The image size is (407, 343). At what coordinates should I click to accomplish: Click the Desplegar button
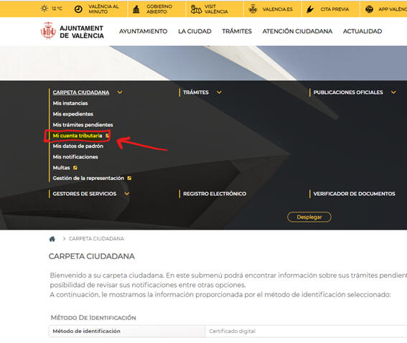(309, 217)
